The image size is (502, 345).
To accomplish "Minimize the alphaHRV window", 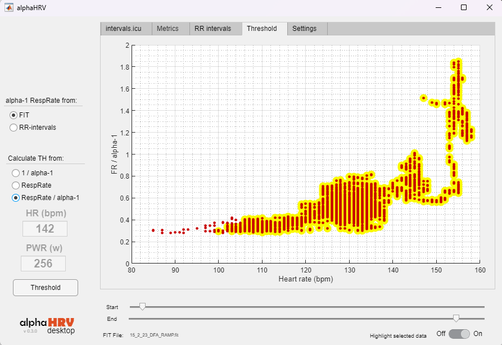I will tap(438, 7).
